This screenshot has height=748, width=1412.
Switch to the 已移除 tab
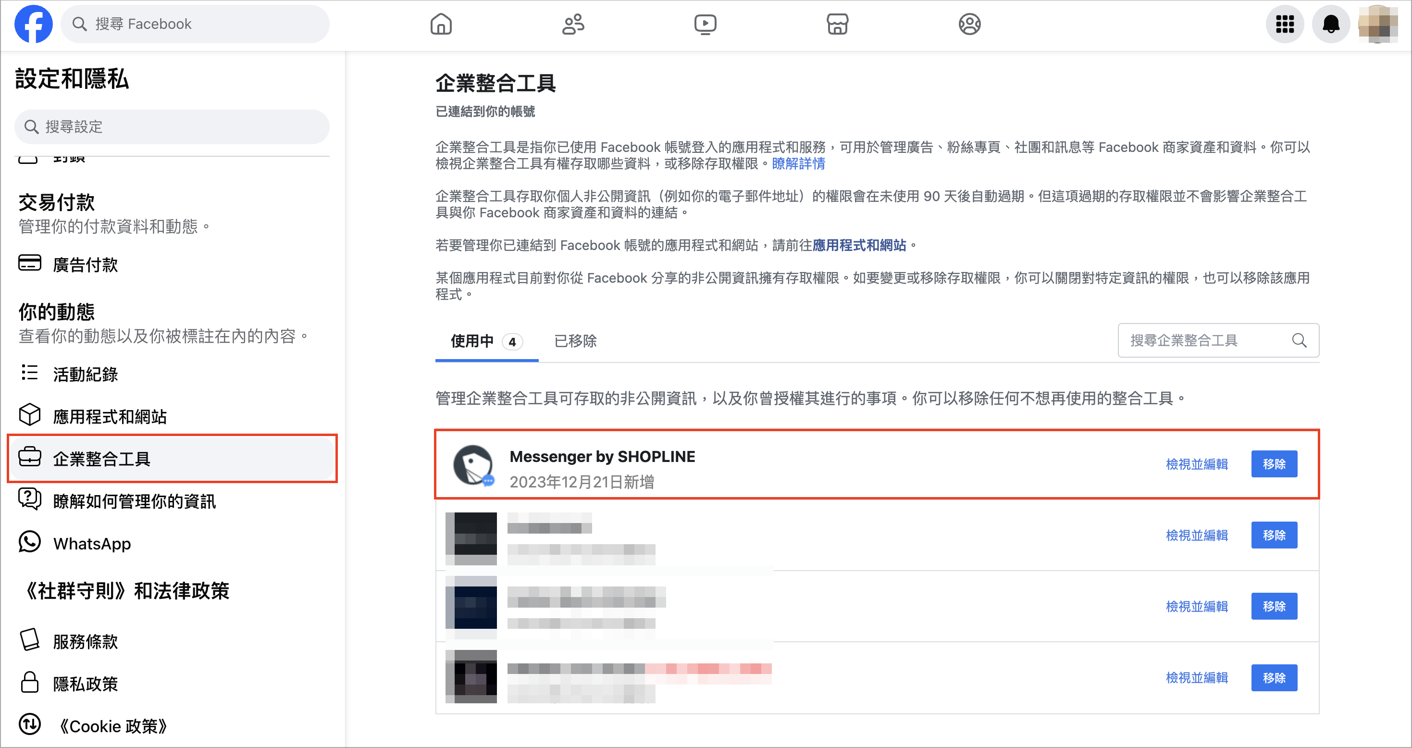tap(575, 341)
